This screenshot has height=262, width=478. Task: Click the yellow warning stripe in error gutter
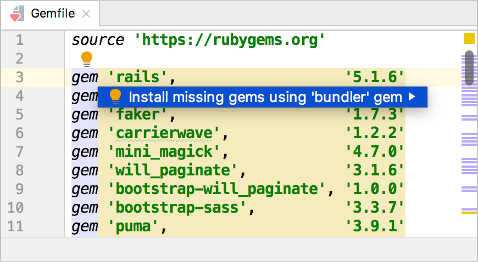(469, 213)
